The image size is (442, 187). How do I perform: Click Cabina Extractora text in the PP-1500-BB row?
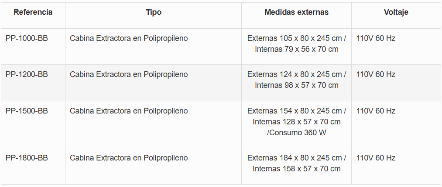tap(129, 111)
